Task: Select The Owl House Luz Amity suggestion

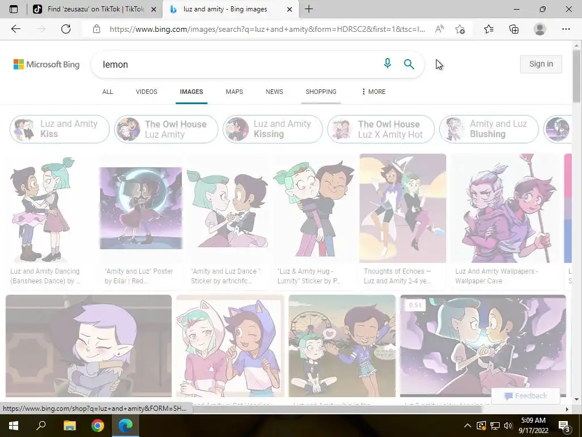Action: [x=166, y=129]
